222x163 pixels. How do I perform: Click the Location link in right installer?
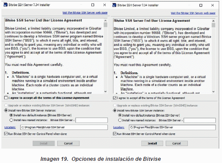[x=119, y=128]
